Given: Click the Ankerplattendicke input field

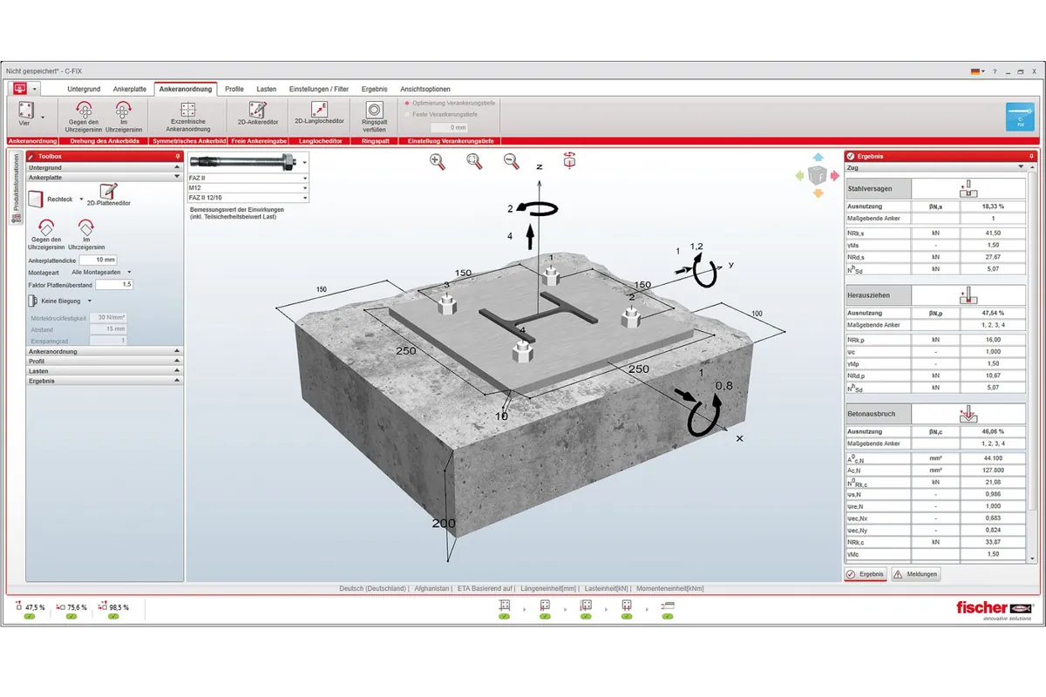Looking at the screenshot, I should (98, 260).
